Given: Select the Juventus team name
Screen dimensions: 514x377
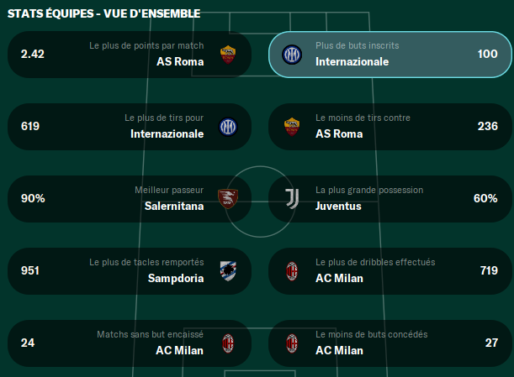Looking at the screenshot, I should click(338, 207).
